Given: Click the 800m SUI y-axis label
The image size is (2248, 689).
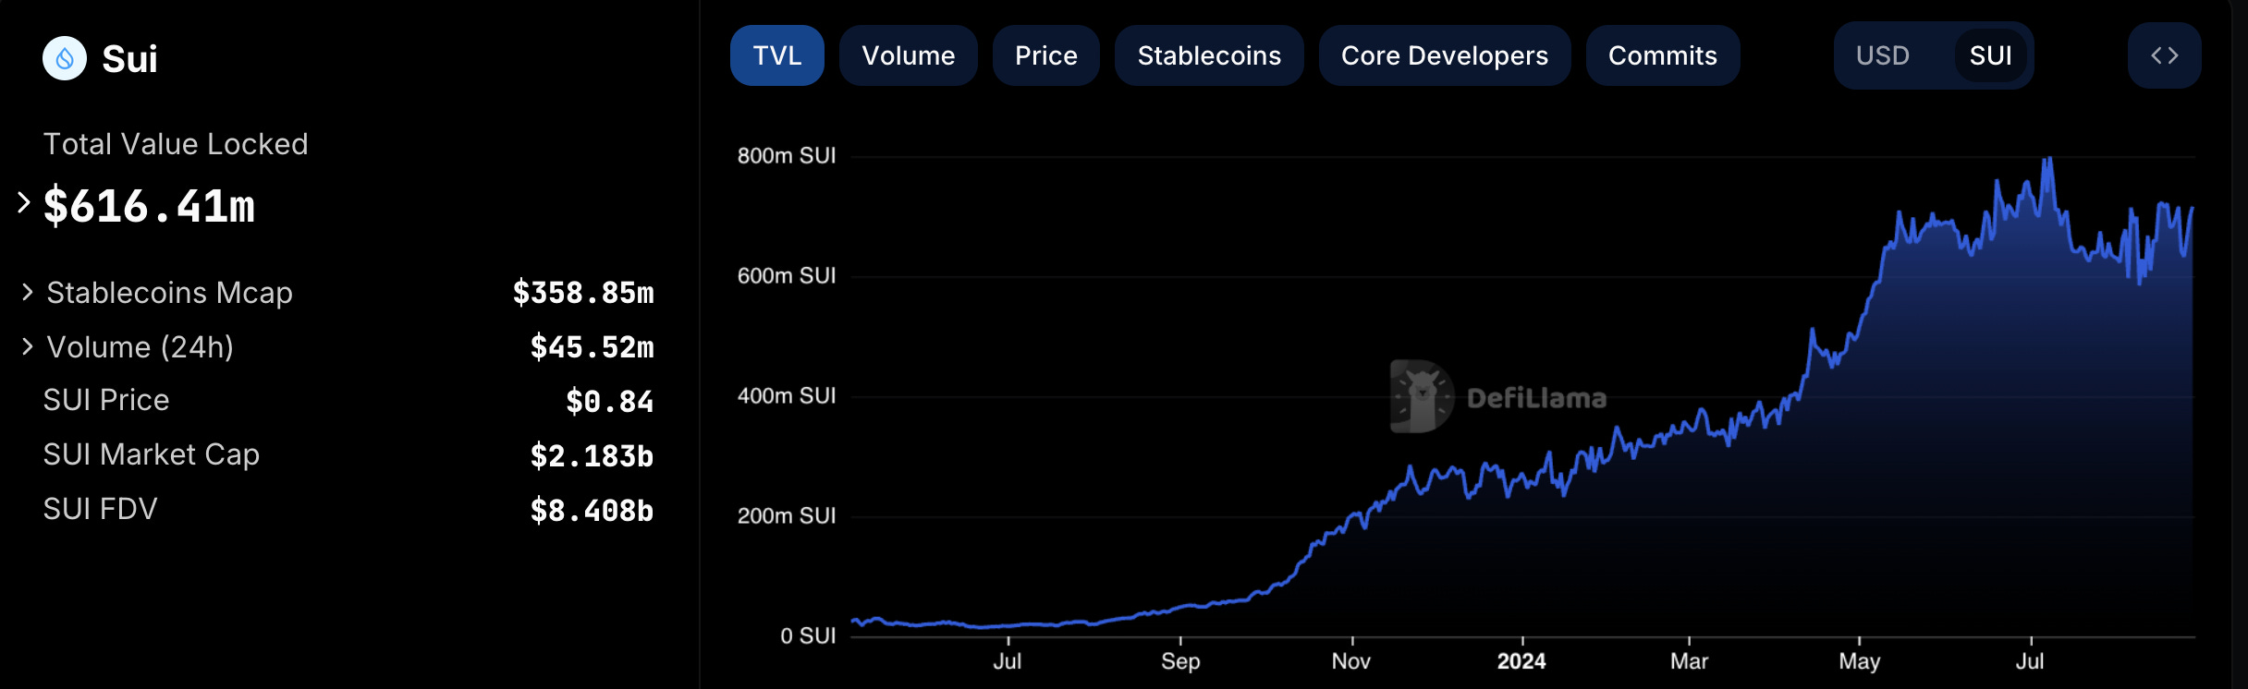Looking at the screenshot, I should pos(786,156).
